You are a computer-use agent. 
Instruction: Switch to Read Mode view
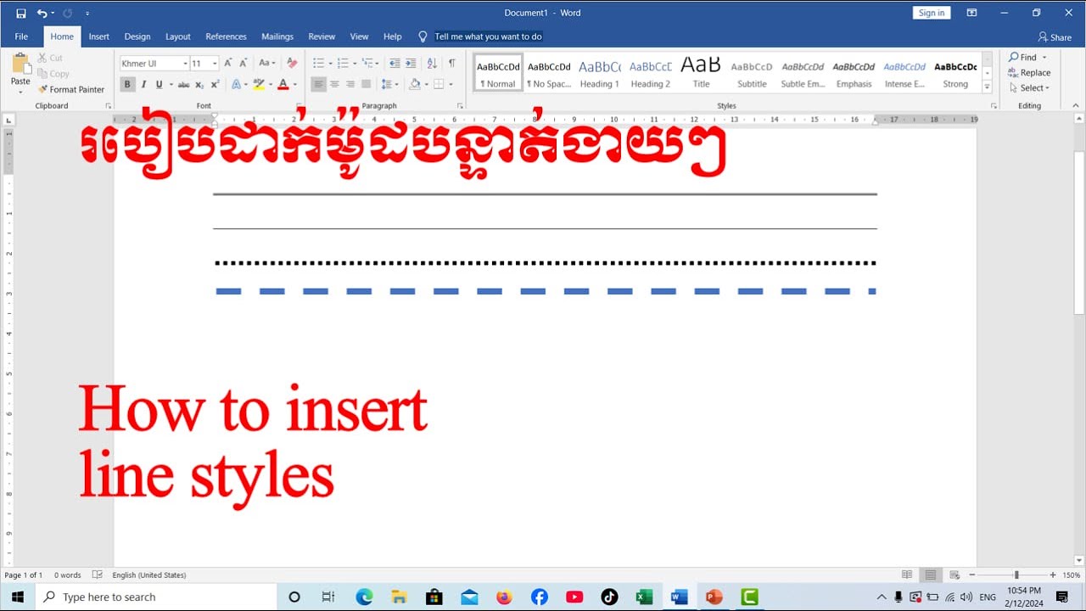[907, 575]
